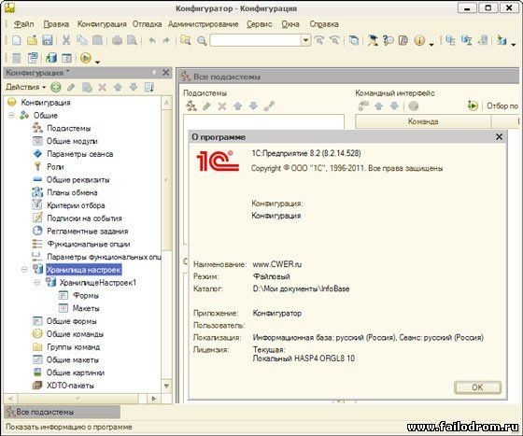Click the search text input field
The width and height of the screenshot is (523, 436).
[256, 40]
